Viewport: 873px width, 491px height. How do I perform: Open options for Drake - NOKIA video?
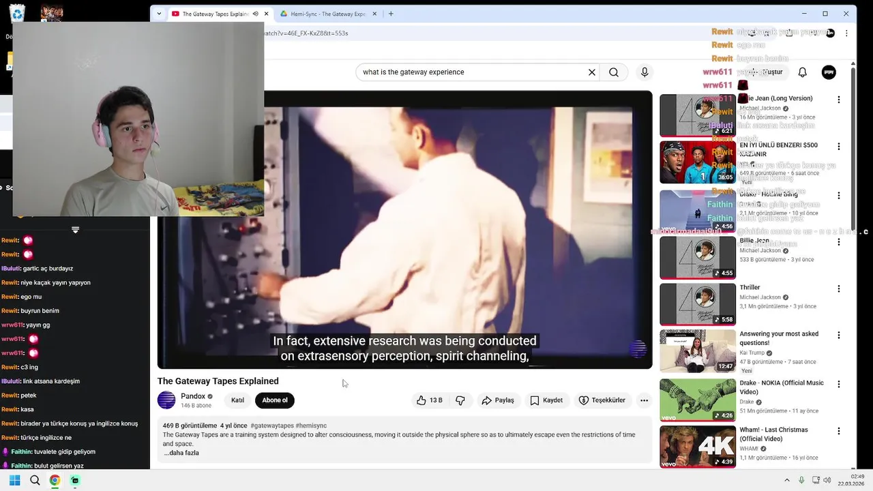[x=839, y=384]
